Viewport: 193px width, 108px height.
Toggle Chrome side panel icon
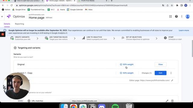pos(182,5)
